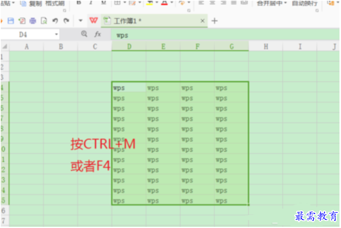Click the red font color A icon
The height and width of the screenshot is (228, 341).
[164, 3]
